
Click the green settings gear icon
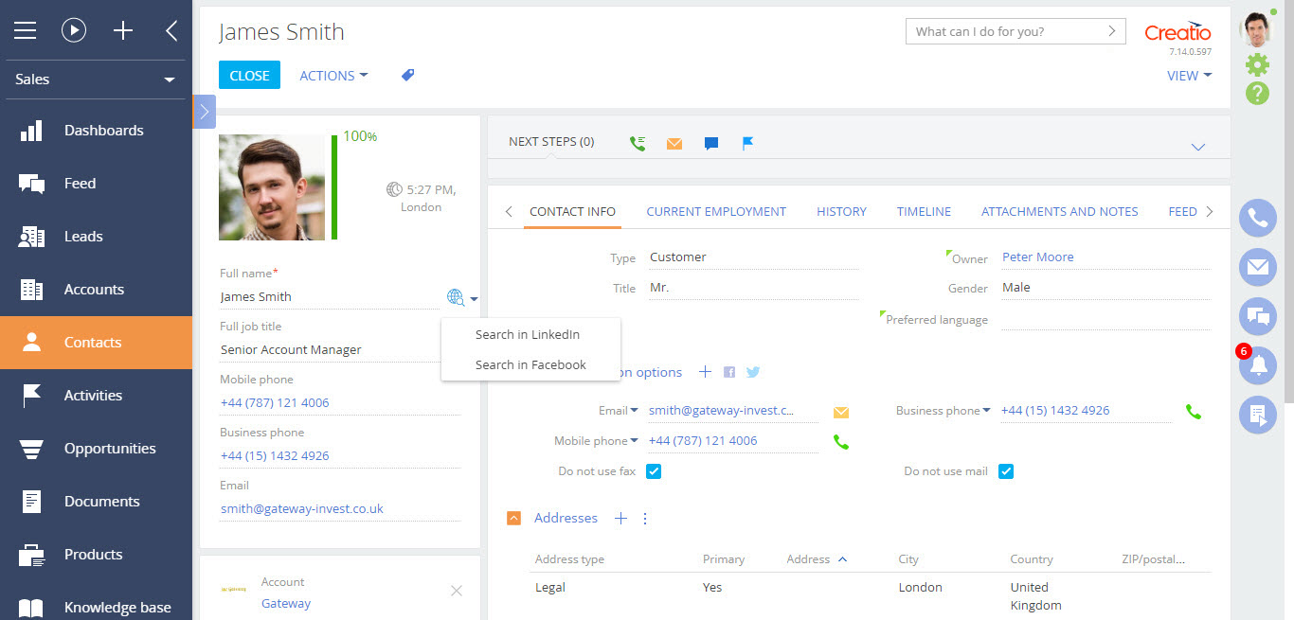pyautogui.click(x=1257, y=64)
